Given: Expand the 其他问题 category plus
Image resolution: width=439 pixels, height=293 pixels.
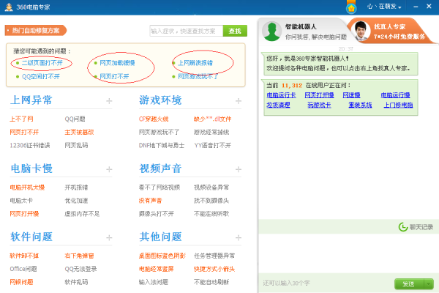Looking at the screenshot, I should (239, 238).
